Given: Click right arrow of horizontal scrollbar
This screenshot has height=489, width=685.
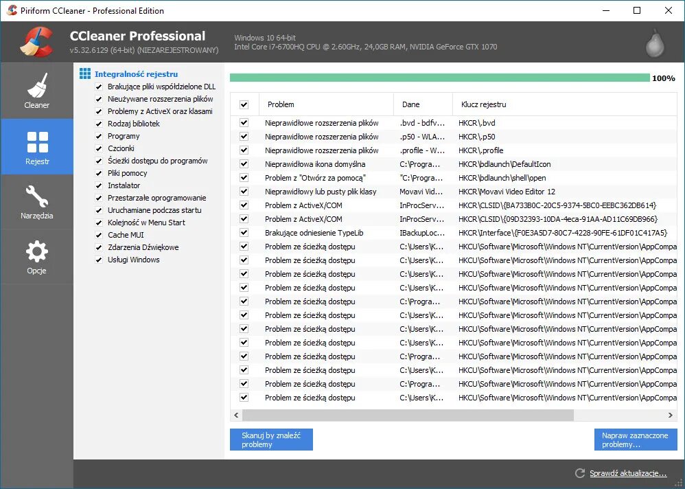Looking at the screenshot, I should click(670, 415).
